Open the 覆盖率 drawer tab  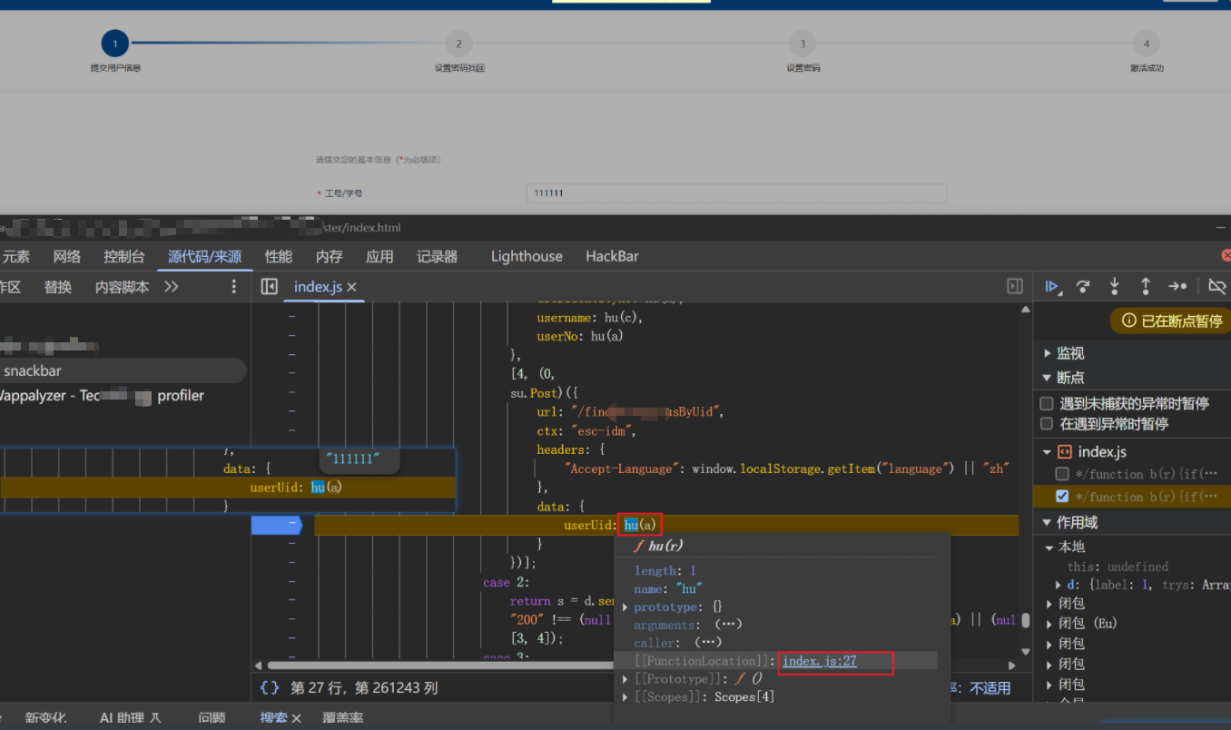(x=342, y=718)
